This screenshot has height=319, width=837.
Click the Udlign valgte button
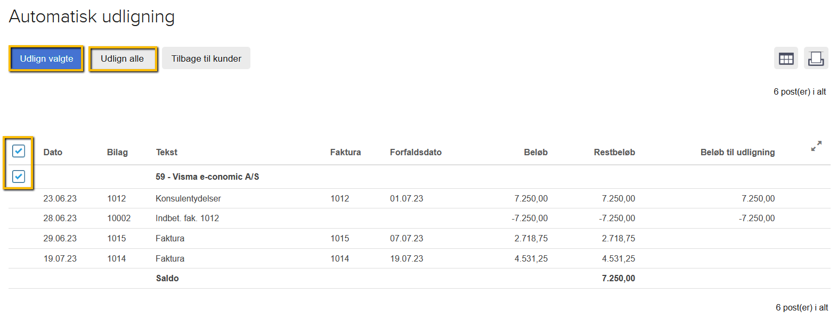pyautogui.click(x=46, y=58)
